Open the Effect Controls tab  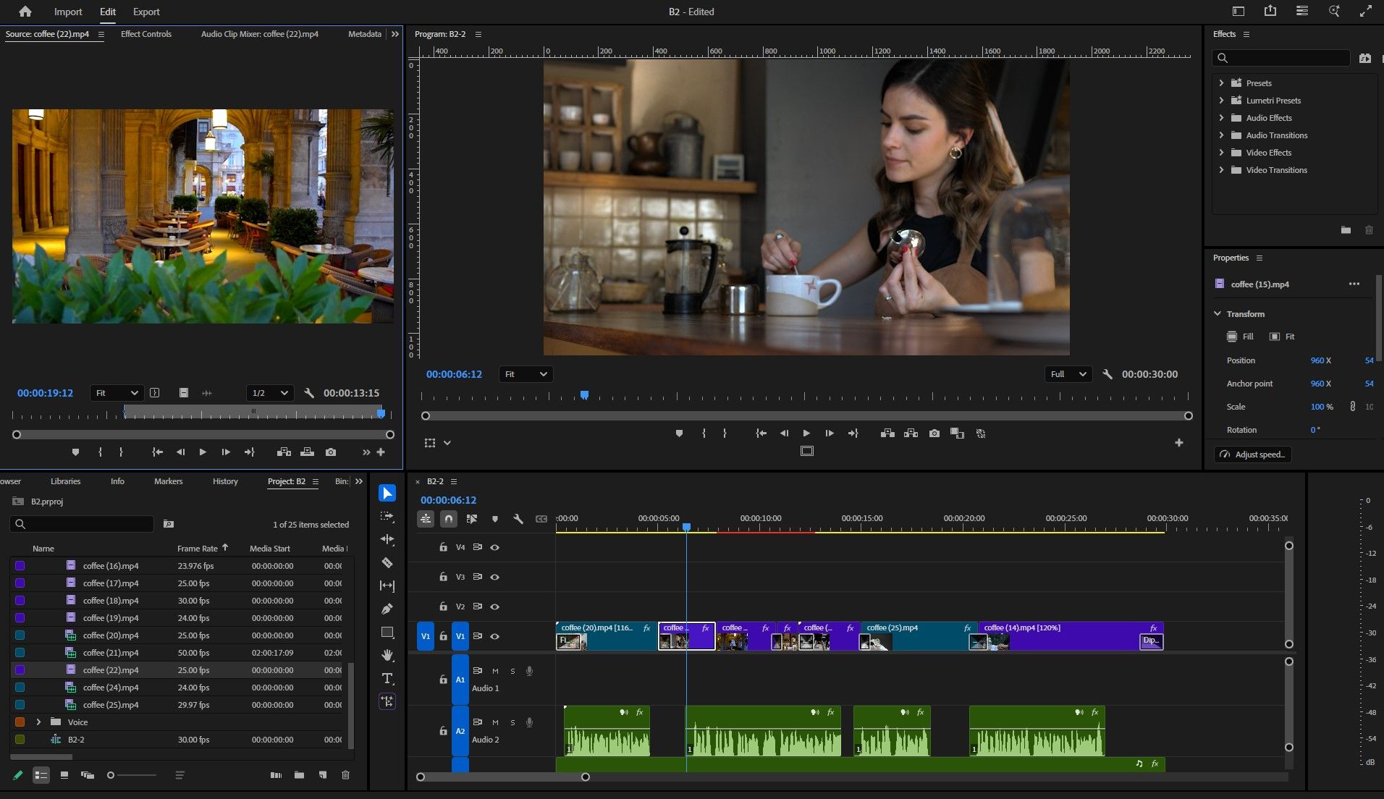[146, 34]
